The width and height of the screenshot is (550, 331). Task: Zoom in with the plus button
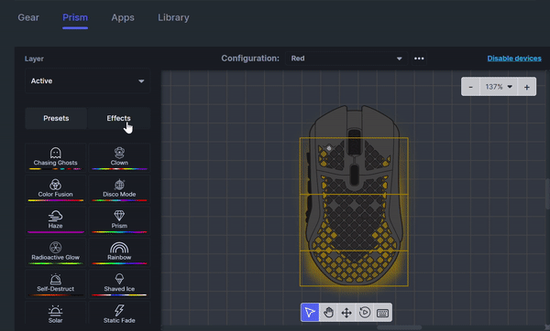(527, 87)
